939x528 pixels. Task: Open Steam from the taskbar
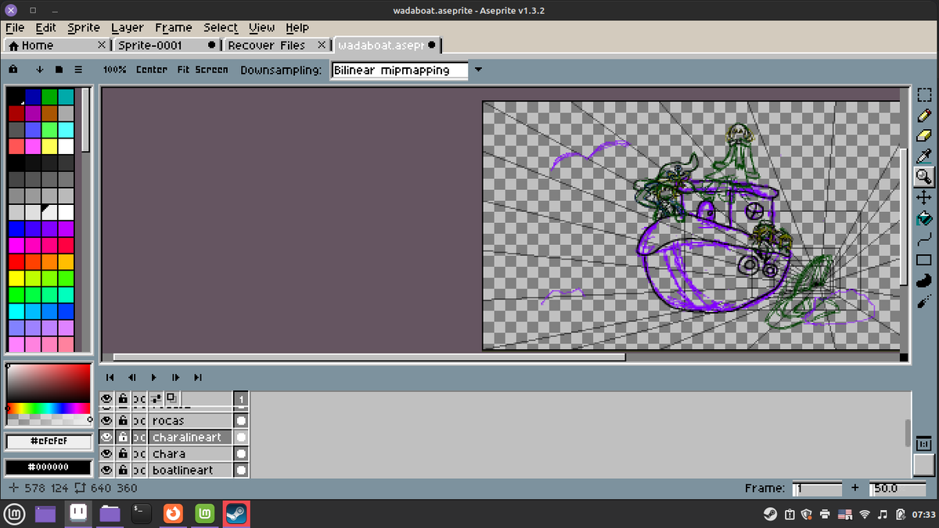pos(236,514)
